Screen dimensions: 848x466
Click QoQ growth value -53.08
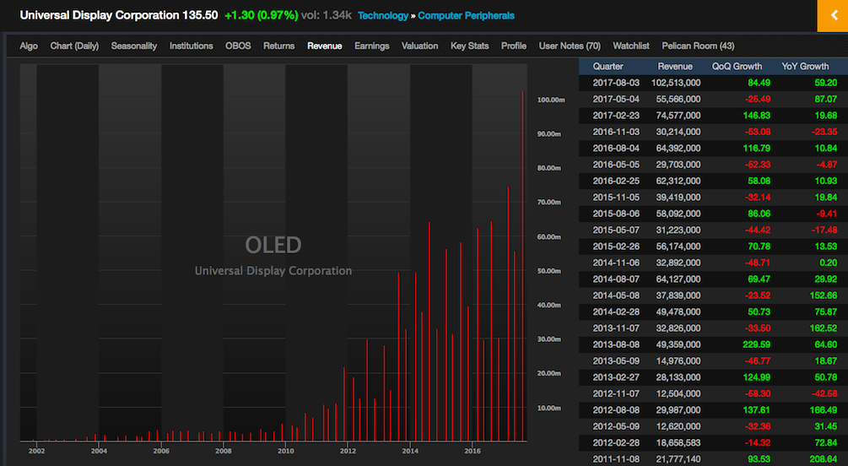[757, 132]
